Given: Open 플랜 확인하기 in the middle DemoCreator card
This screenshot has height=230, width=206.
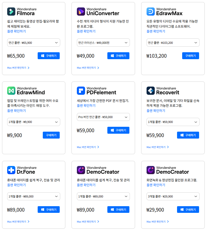Looking at the screenshot, I should 86,185.
